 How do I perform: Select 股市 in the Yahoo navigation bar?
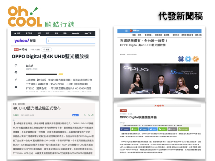pos(47,33)
